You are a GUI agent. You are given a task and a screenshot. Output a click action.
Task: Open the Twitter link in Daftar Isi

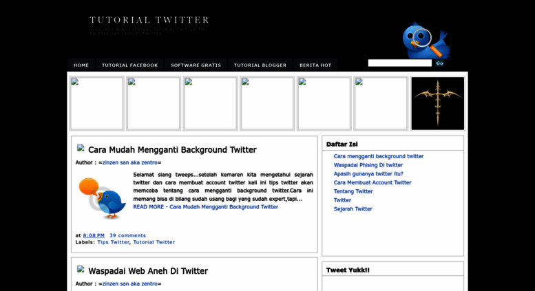click(x=342, y=200)
